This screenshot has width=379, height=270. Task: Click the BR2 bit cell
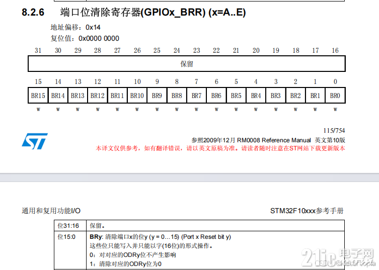295,96
